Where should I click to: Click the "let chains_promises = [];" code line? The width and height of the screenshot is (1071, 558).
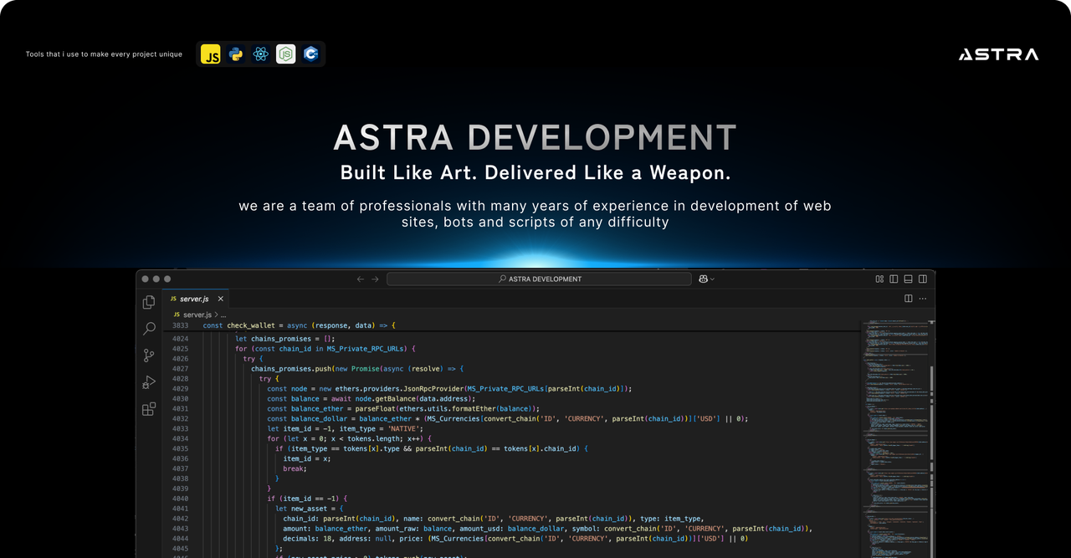(284, 339)
